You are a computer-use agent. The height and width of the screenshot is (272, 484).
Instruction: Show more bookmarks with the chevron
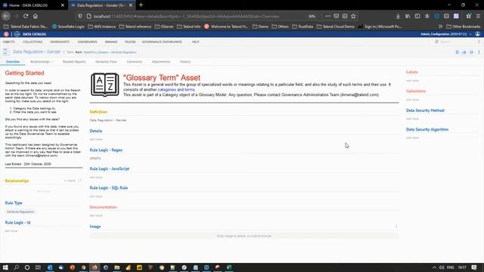pos(440,26)
